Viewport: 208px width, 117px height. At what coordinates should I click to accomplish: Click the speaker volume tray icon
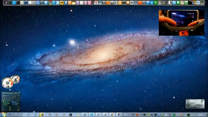[x=192, y=115]
